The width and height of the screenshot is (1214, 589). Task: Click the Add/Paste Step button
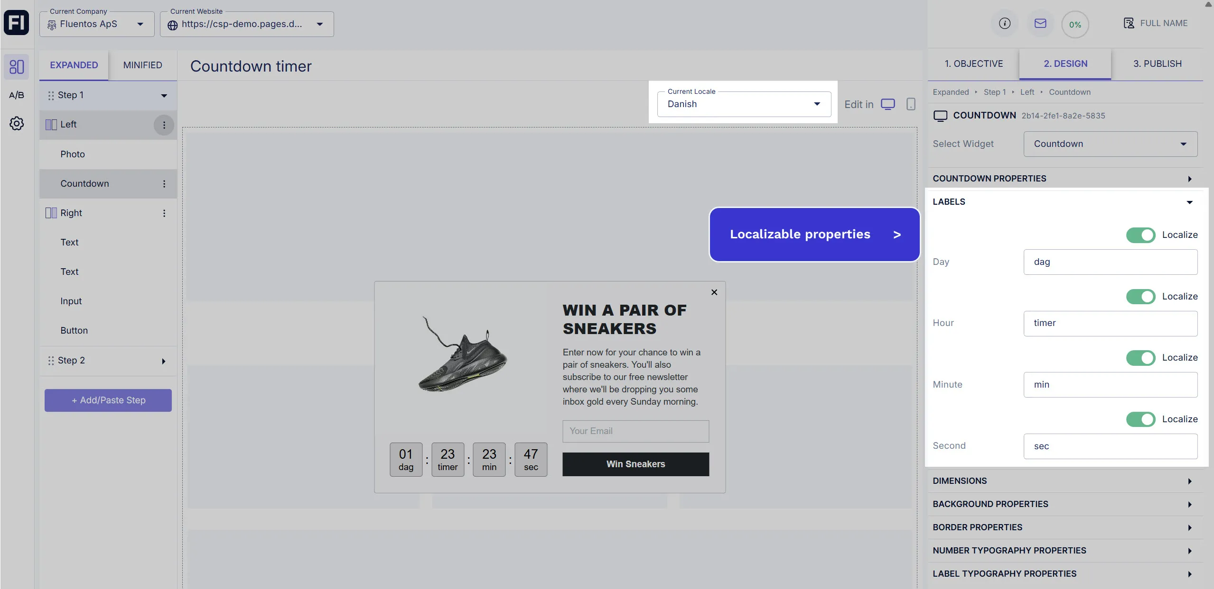pyautogui.click(x=108, y=400)
